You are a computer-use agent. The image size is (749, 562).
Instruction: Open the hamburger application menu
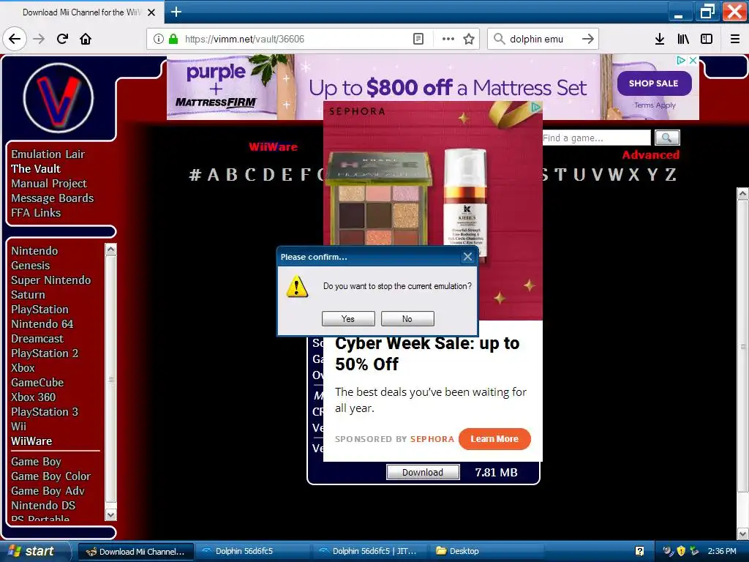[735, 39]
